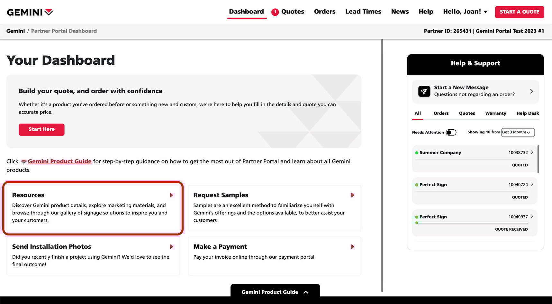Click the Start Here button

coord(41,129)
